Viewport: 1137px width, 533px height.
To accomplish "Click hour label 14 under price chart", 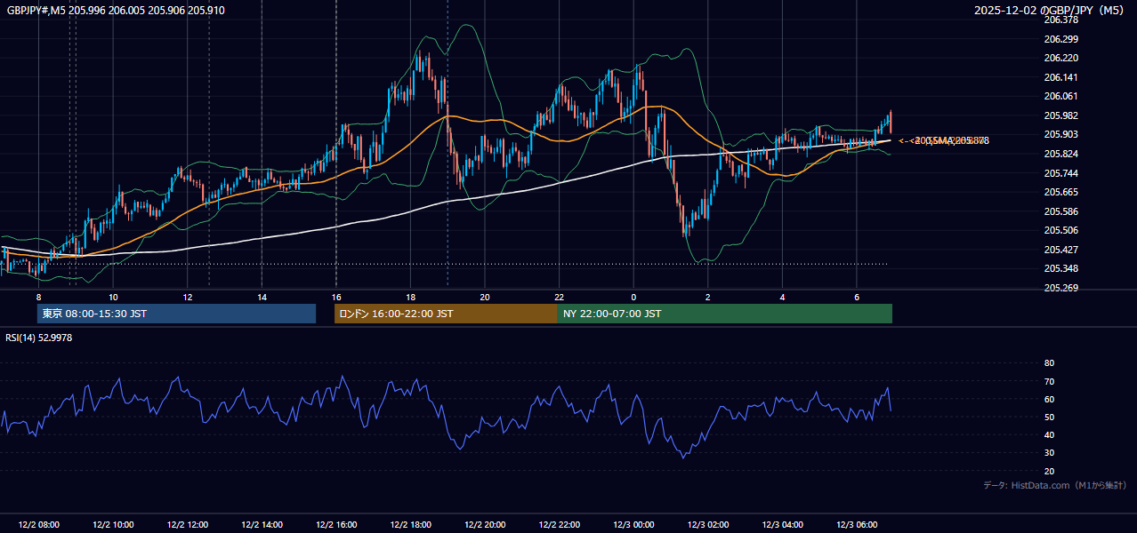I will point(262,297).
